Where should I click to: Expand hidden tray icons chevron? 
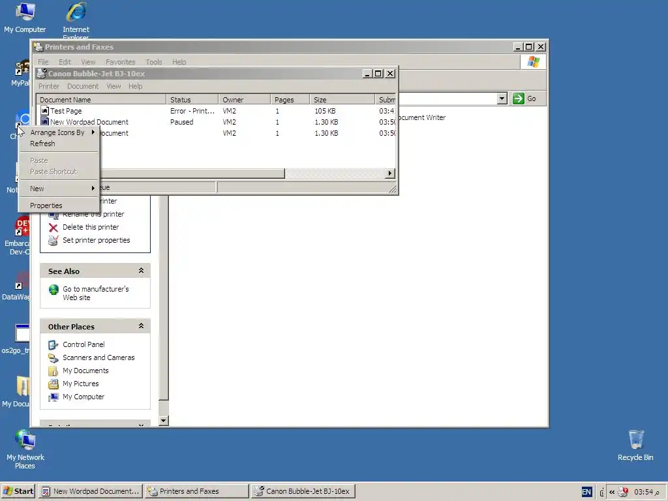pos(612,492)
